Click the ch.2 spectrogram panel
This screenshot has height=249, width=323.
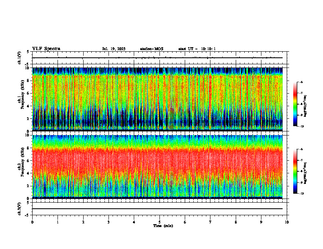157,167
